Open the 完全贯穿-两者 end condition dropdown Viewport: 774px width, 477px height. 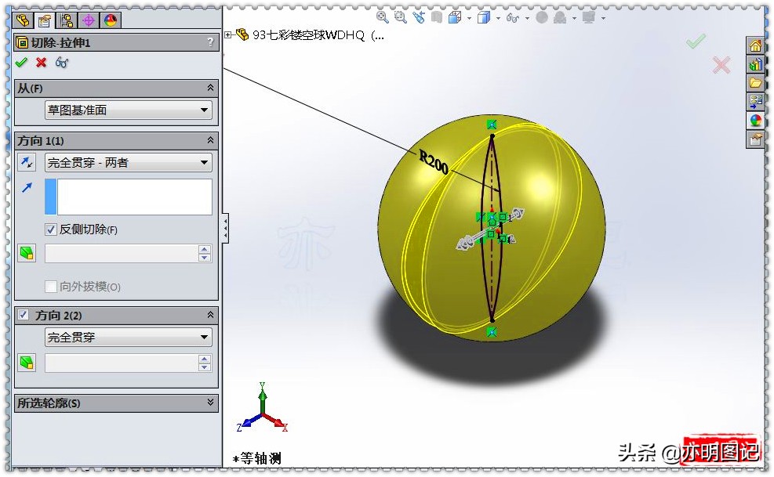(x=205, y=162)
